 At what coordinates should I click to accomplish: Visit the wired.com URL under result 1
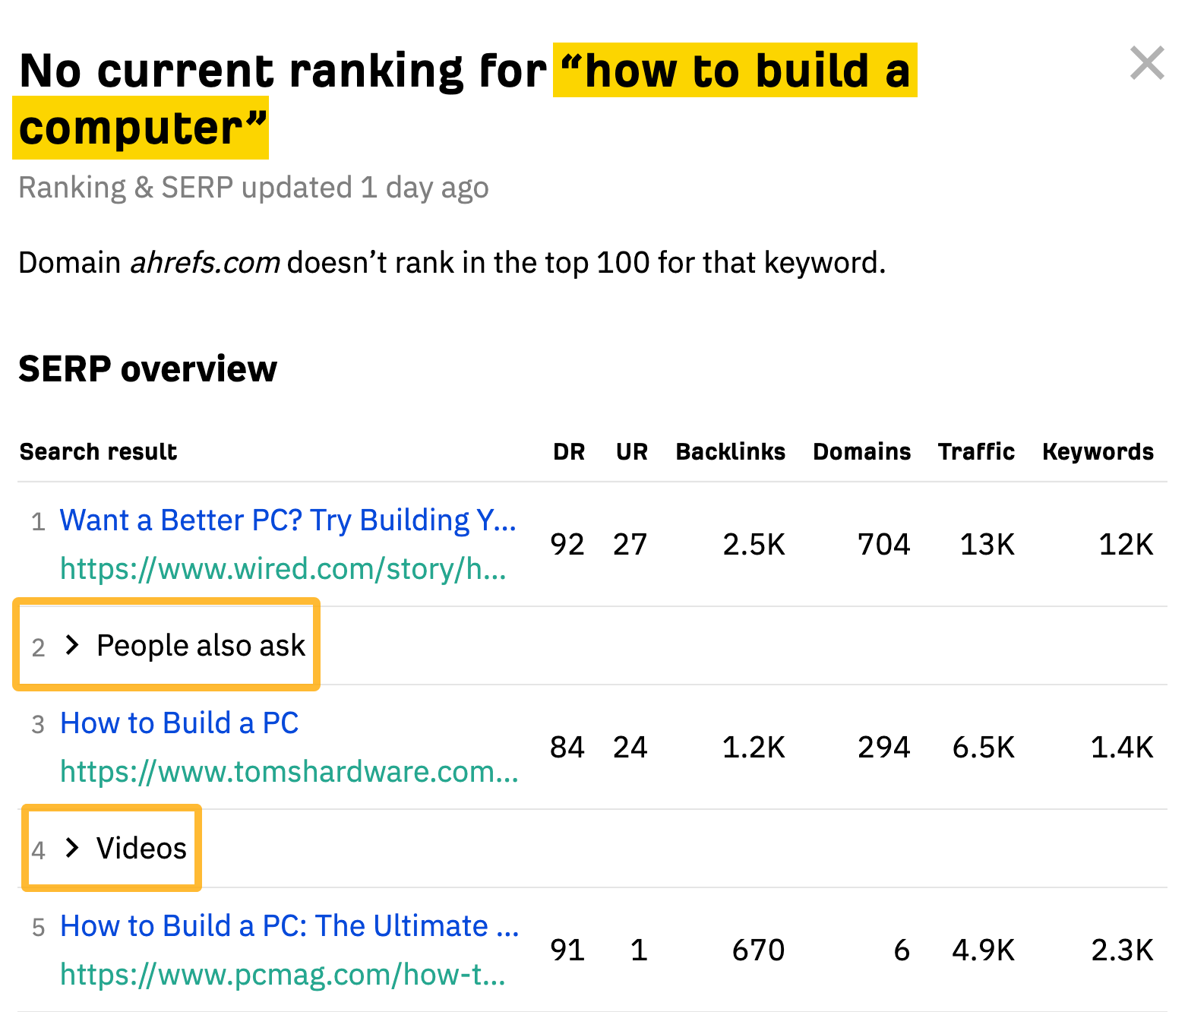pyautogui.click(x=283, y=568)
